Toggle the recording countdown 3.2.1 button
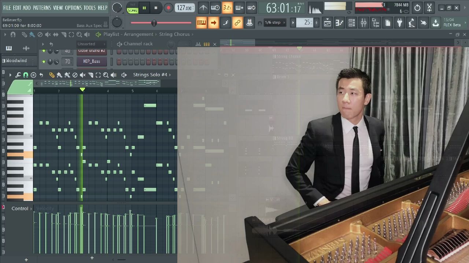Viewport: 469px width, 263px height. tap(227, 8)
